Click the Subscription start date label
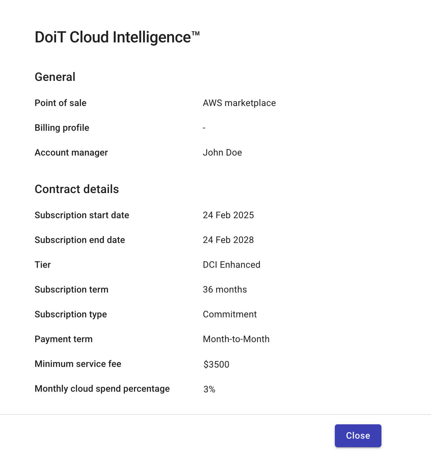Screen dimensions: 431x454 coord(82,215)
